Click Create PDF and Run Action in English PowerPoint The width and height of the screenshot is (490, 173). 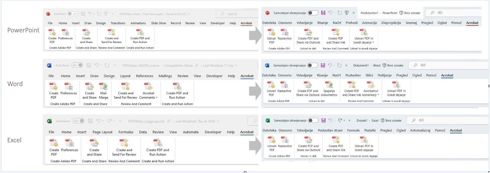[140, 36]
